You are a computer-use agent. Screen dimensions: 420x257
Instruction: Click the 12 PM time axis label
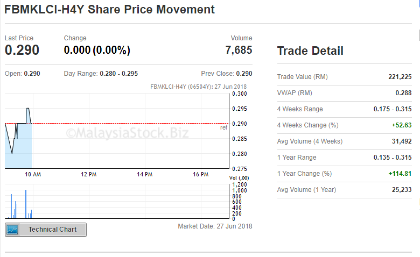pos(89,174)
